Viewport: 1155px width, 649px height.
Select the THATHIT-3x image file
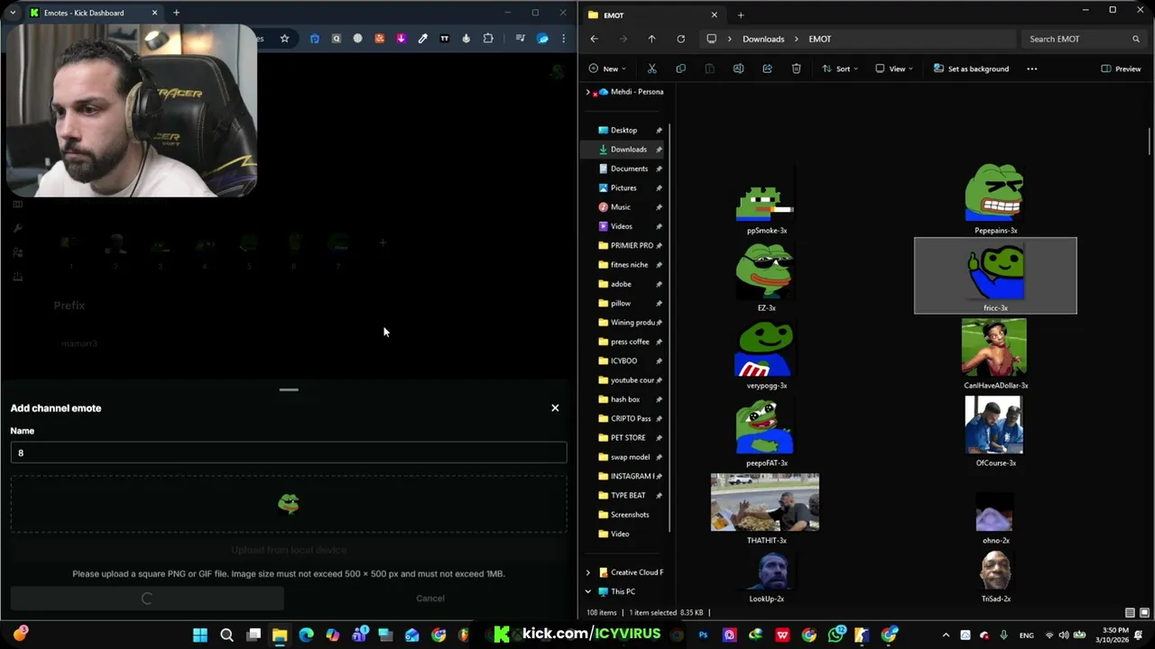click(766, 509)
